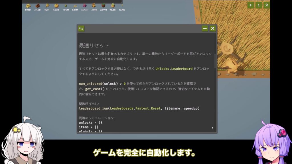Click the pumpkin resource icon showing 1.07B

(56, 6)
